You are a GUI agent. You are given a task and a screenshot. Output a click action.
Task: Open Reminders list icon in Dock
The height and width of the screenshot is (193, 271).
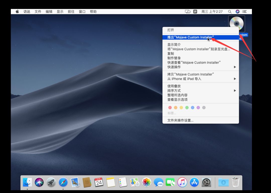123,182
